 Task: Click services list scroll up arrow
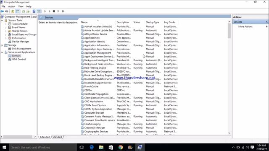click(229, 22)
